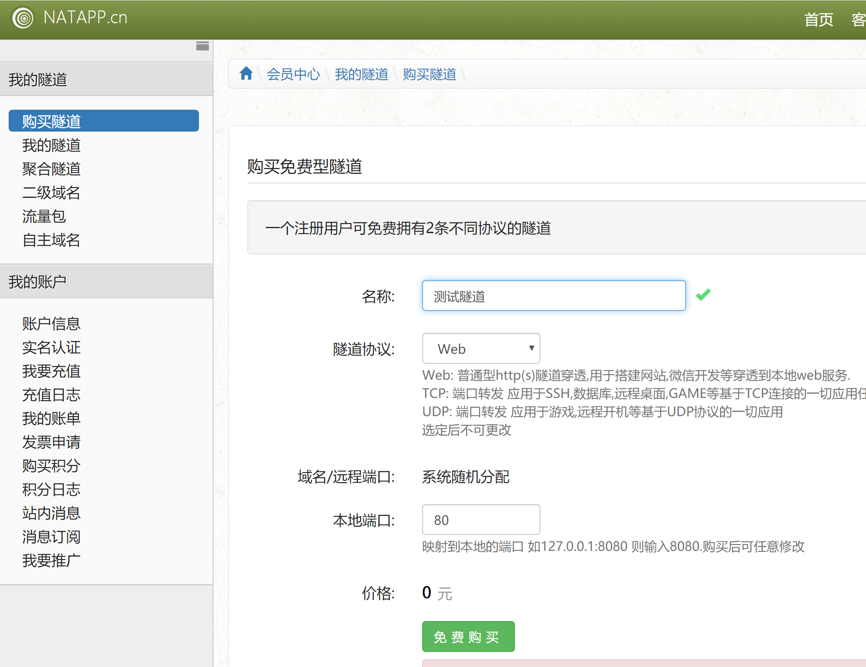
Task: Click the 购买免费型隧道 heading text
Action: tap(304, 166)
